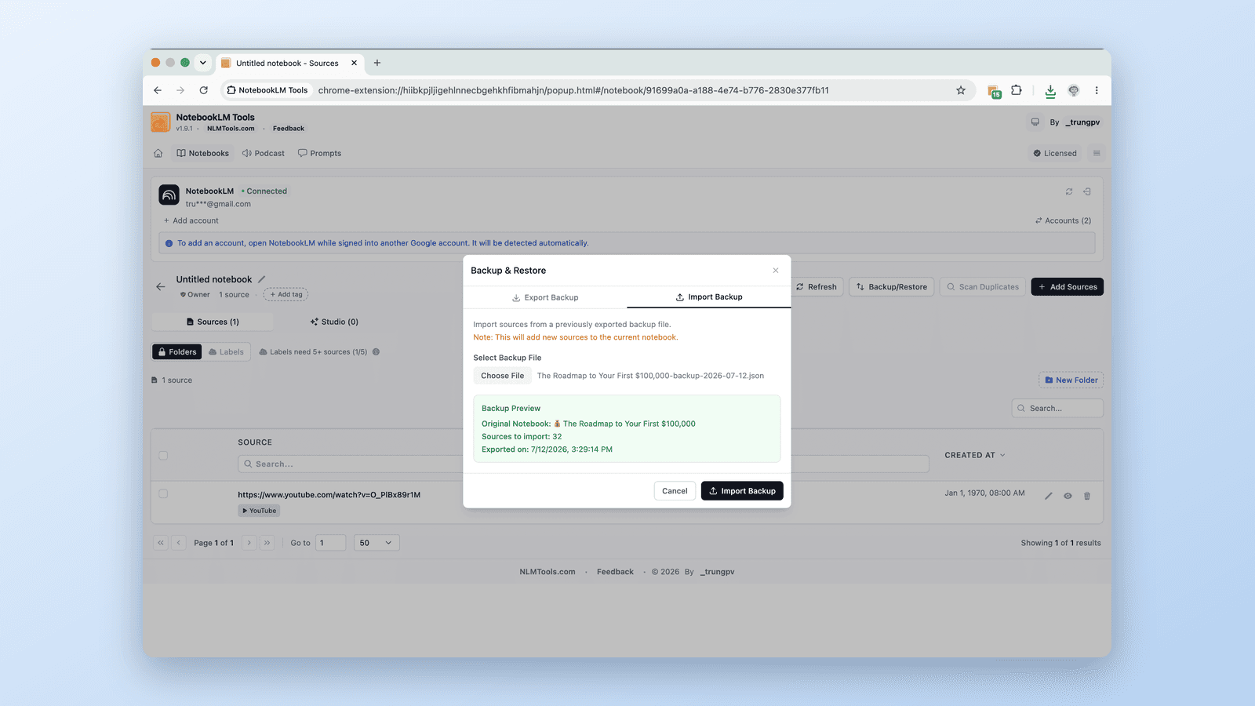Viewport: 1255px width, 706px height.
Task: Open a new browser tab
Action: pyautogui.click(x=377, y=63)
